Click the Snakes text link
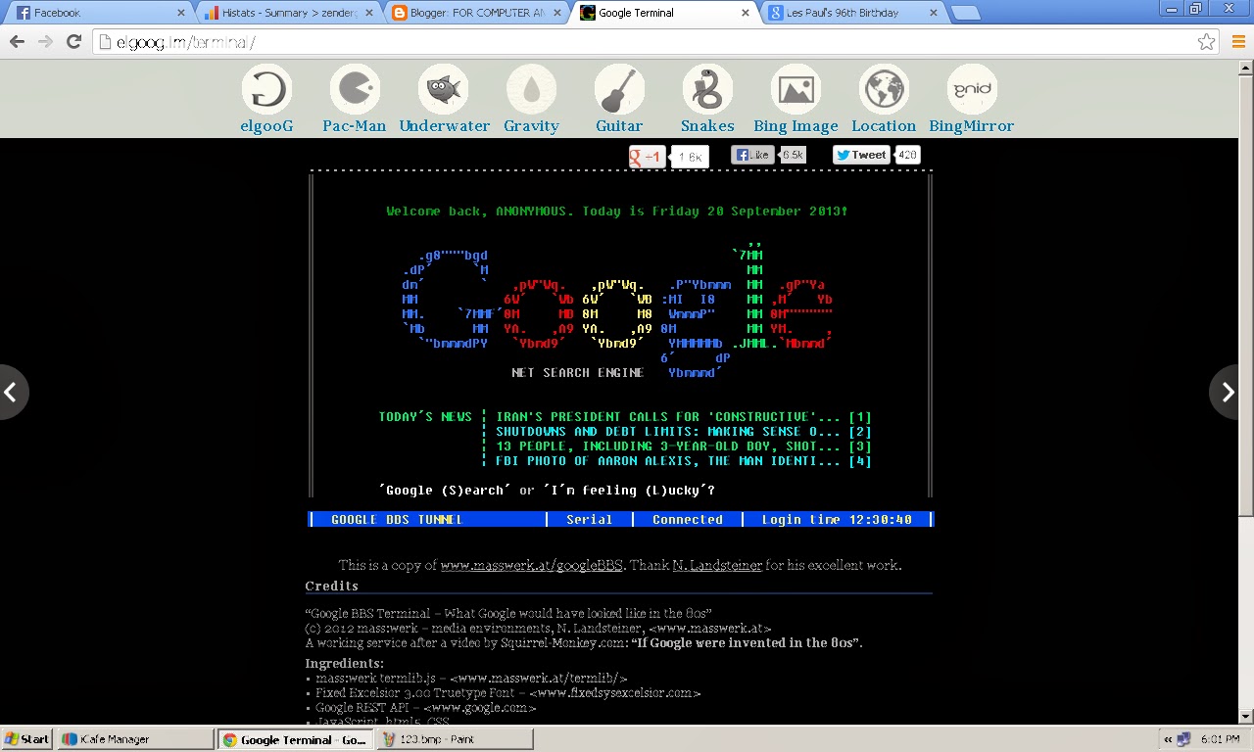Image resolution: width=1254 pixels, height=752 pixels. point(707,126)
